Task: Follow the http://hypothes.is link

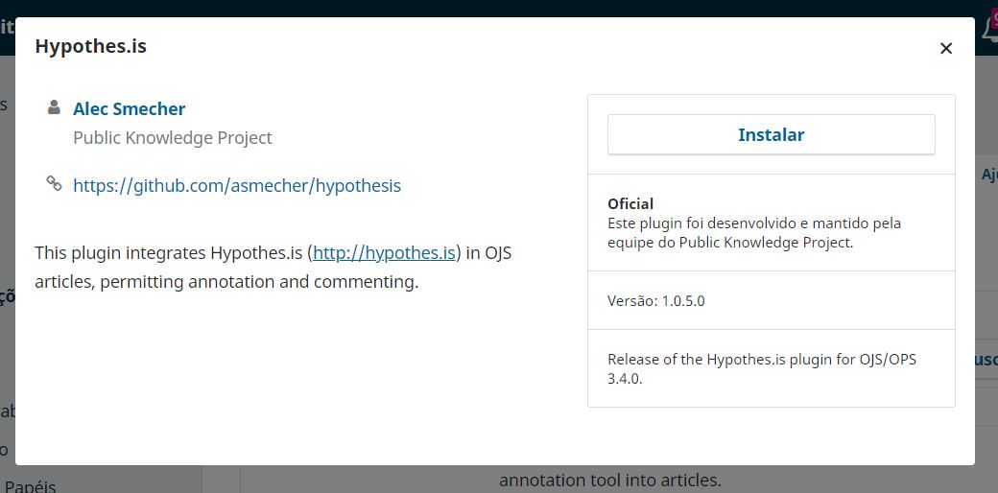Action: tap(385, 253)
